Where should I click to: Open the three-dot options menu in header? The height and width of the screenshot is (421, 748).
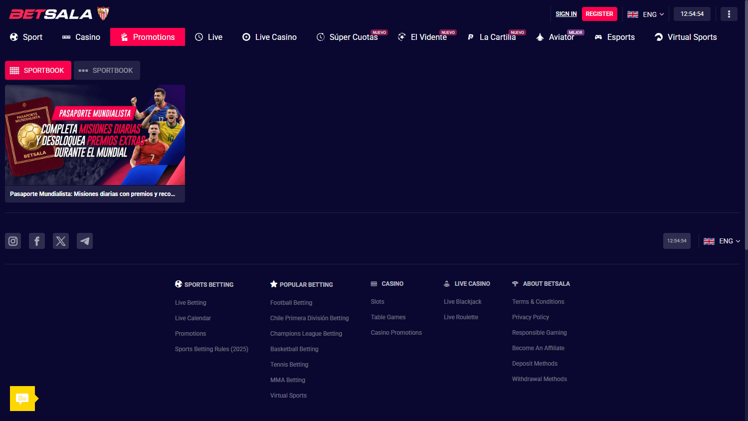(x=729, y=14)
